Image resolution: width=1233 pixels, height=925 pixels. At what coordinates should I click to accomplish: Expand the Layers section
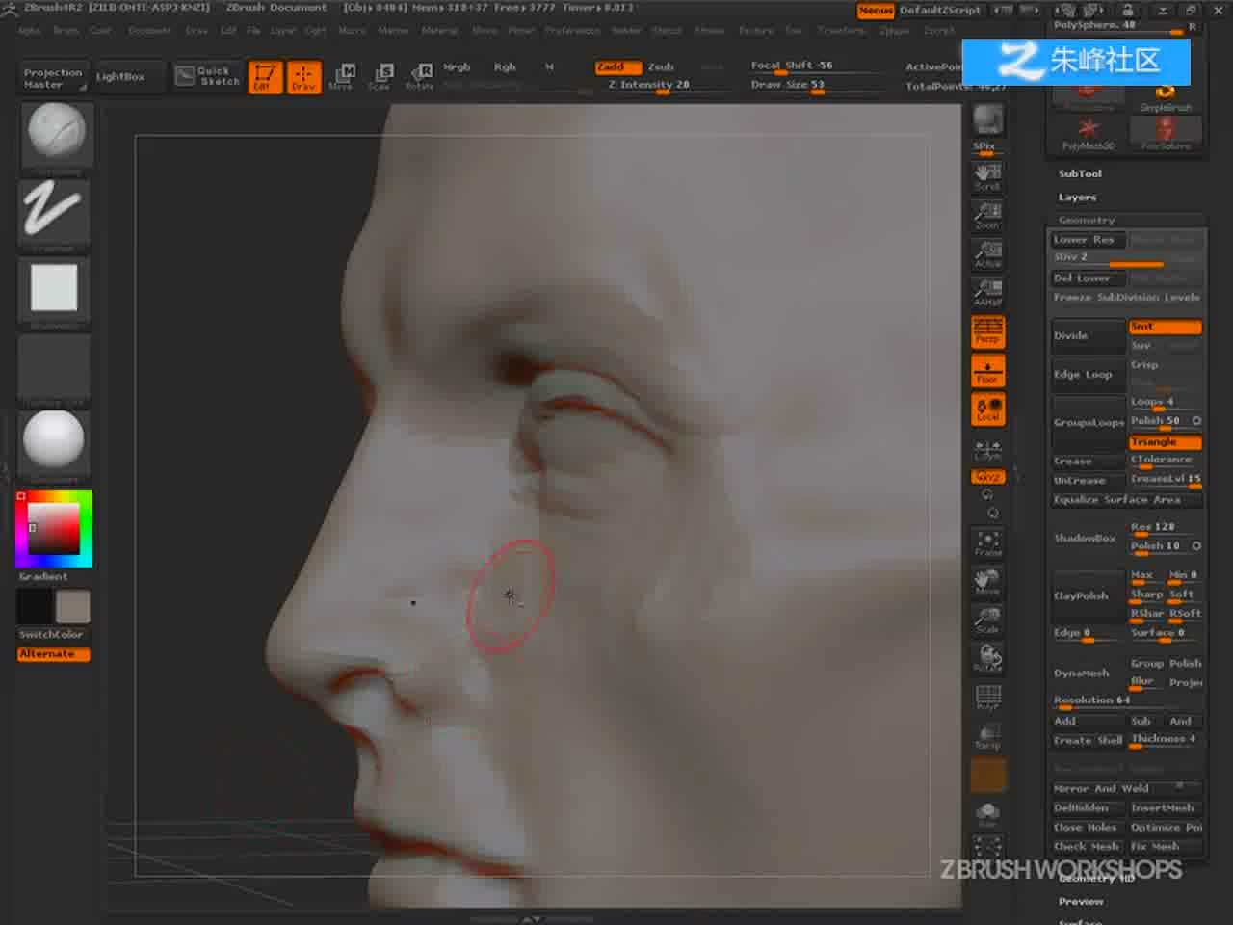(x=1077, y=198)
